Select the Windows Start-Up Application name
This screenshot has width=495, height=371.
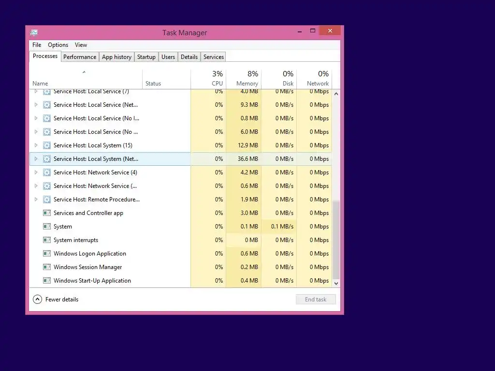click(92, 281)
